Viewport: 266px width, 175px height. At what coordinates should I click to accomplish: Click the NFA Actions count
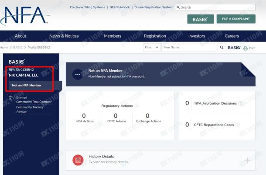(84, 116)
